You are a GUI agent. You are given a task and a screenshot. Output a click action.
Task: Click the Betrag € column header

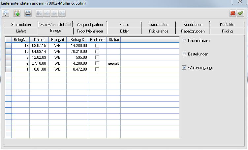click(77, 40)
